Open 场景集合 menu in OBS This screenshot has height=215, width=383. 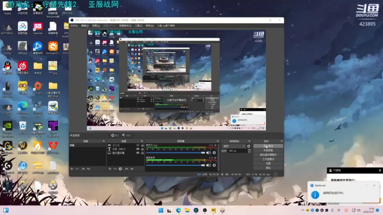(125, 26)
